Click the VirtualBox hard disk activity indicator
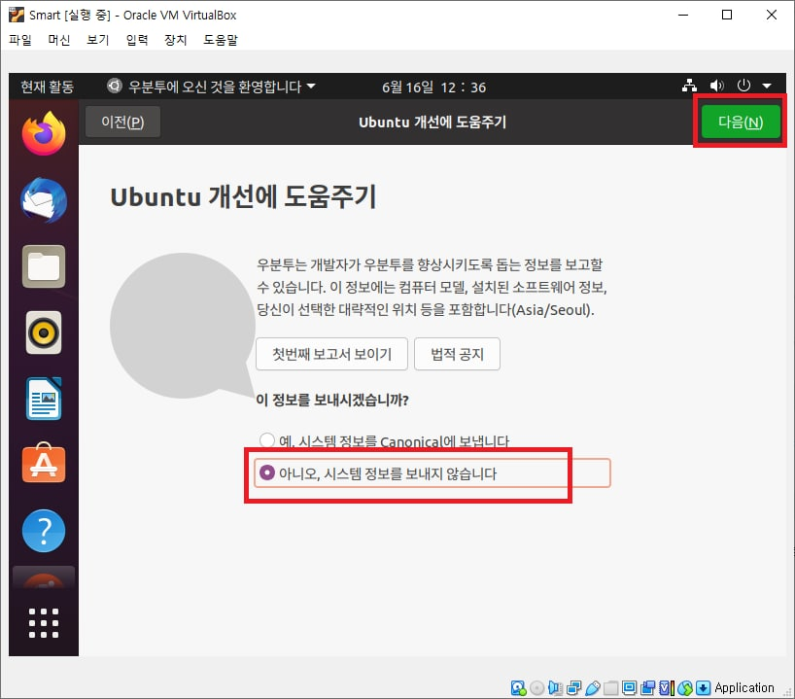The image size is (795, 699). click(x=519, y=688)
